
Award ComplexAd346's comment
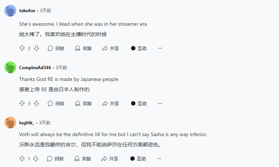pos(83,103)
